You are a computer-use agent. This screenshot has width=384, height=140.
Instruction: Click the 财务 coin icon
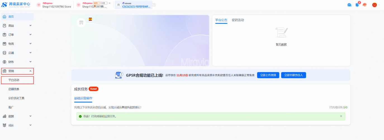[x=4, y=62]
